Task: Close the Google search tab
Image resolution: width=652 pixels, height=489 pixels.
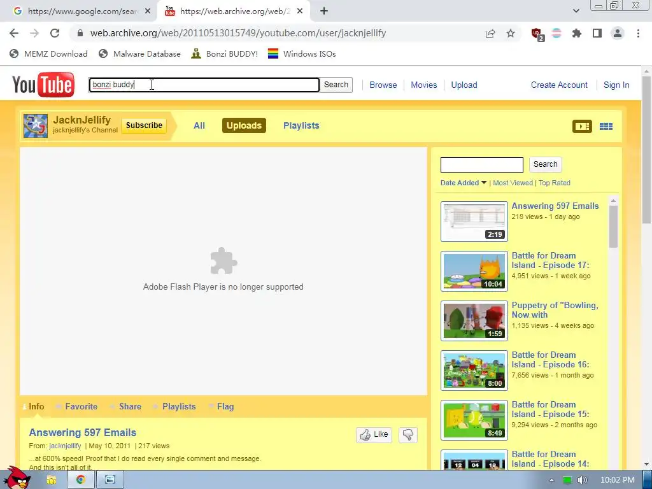Action: click(148, 11)
